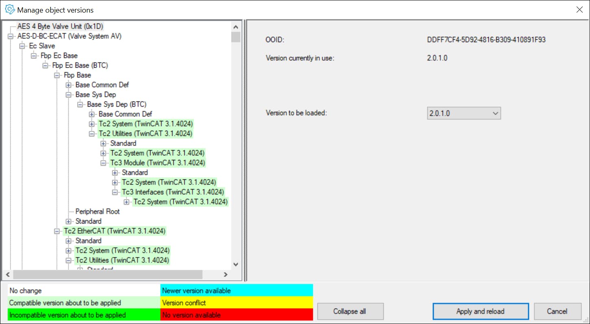
Task: Close the Manage object versions dialog
Action: tap(579, 10)
